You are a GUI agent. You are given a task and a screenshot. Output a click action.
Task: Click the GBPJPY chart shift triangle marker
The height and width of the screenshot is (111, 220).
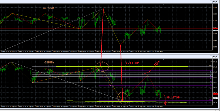[163, 60]
